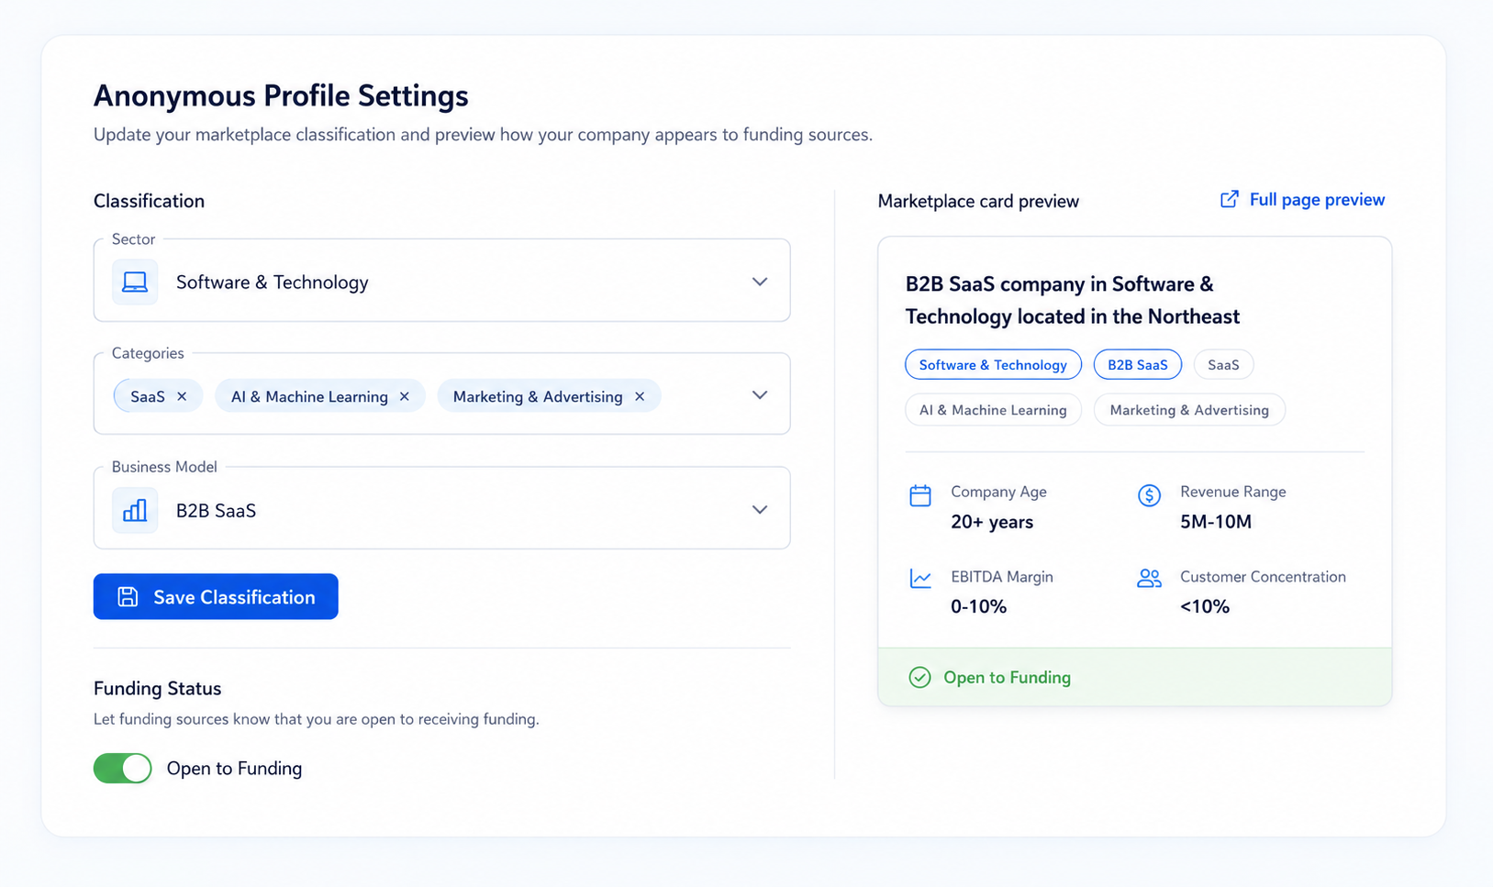Remove the AI & Machine Learning chip
Screen dimensions: 1493x887
point(405,396)
